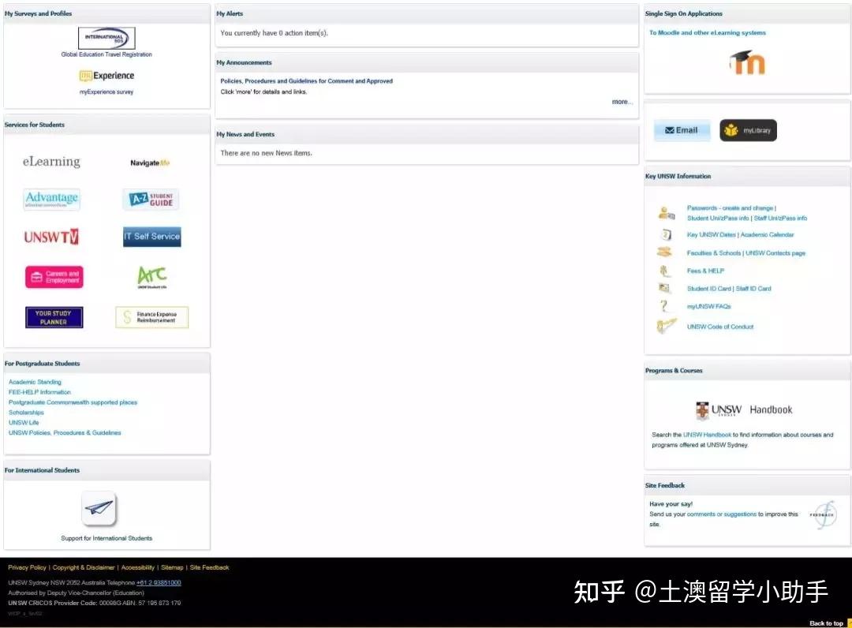Open Finance Expense Reimbursement
The height and width of the screenshot is (628, 852).
pos(151,316)
